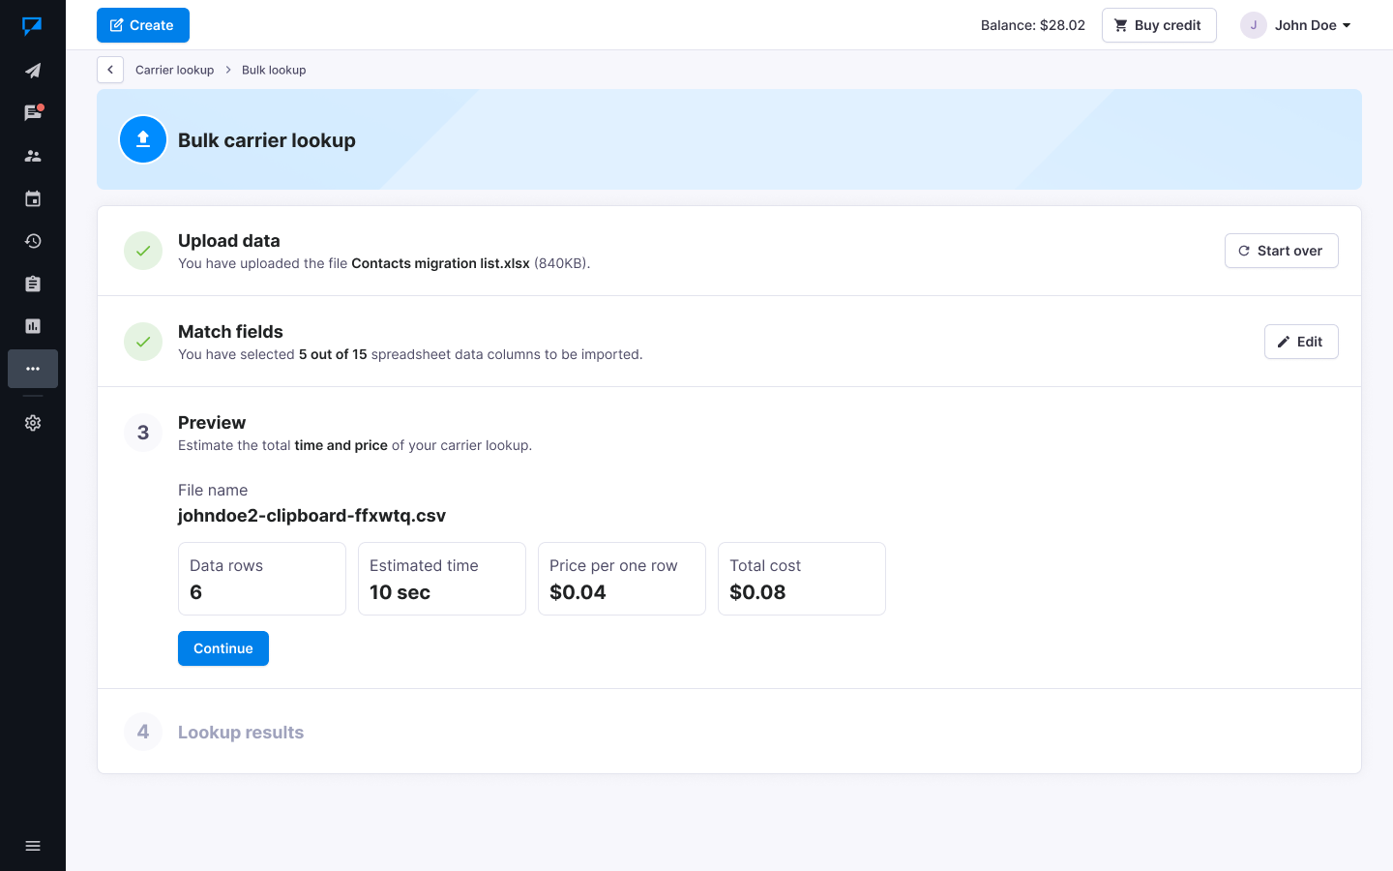Viewport: 1393px width, 871px height.
Task: Click the green checkmark beside Upload data
Action: click(142, 250)
